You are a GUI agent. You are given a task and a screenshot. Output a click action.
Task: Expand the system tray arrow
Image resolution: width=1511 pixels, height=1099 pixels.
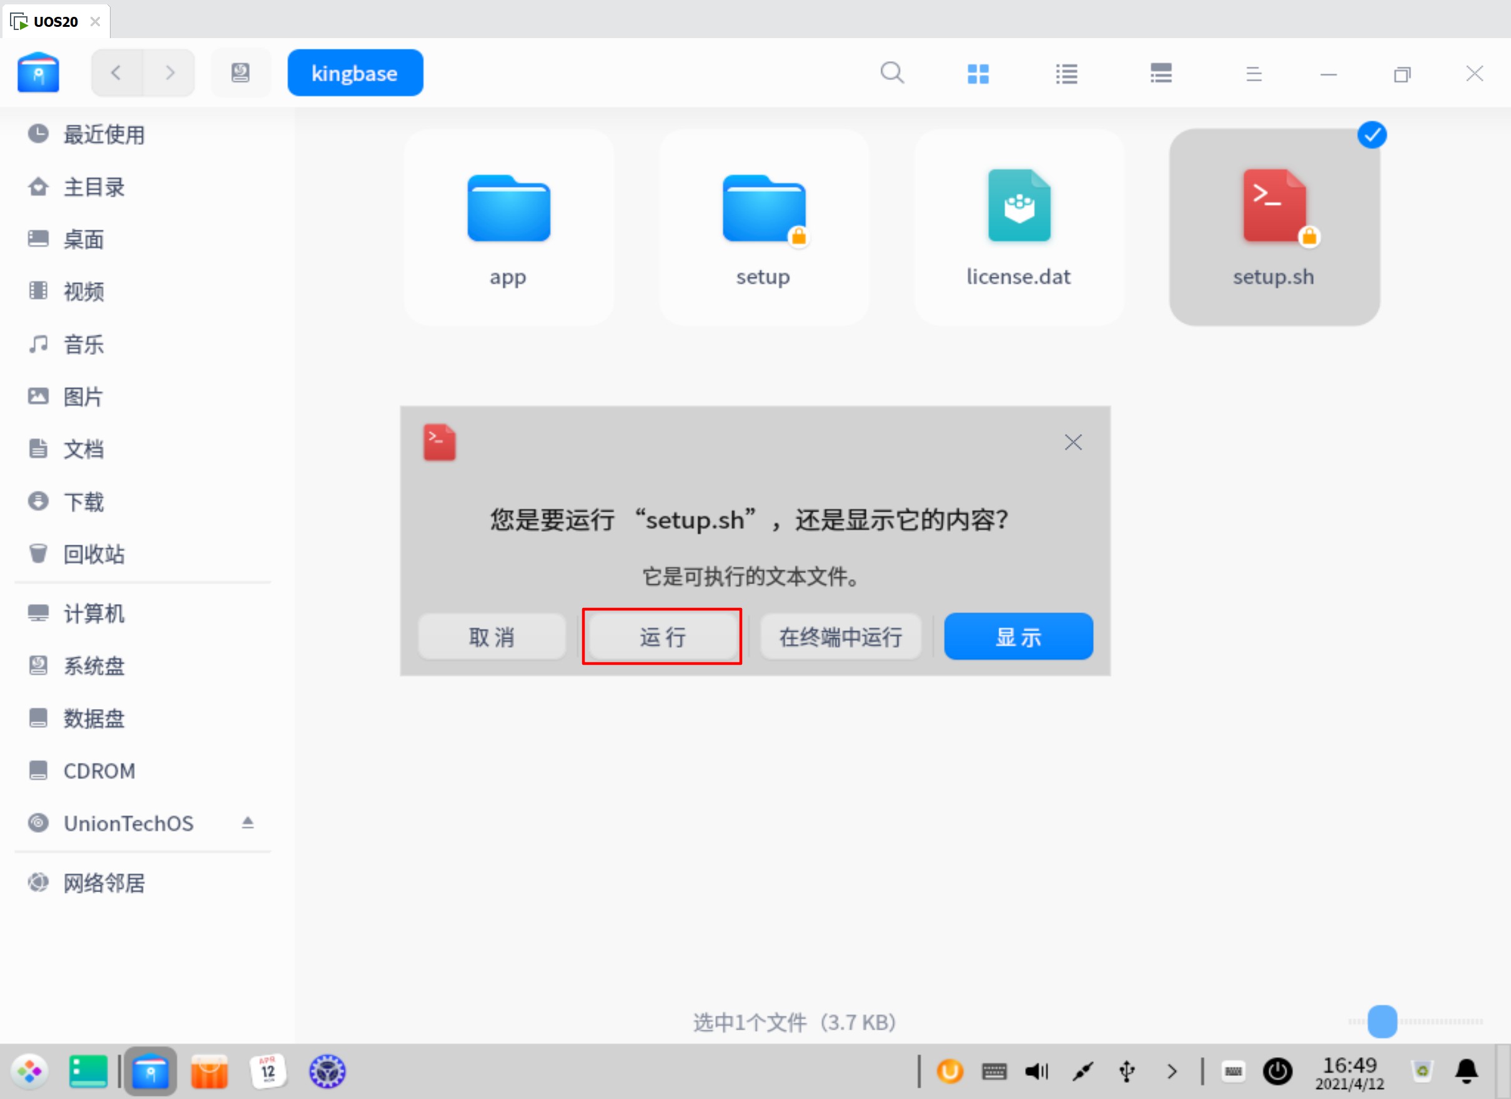1172,1071
